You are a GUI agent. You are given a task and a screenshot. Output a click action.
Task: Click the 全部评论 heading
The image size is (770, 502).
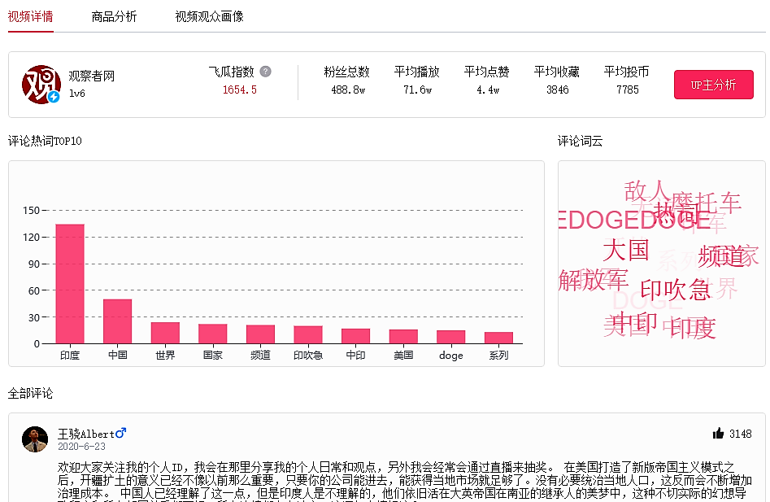30,393
